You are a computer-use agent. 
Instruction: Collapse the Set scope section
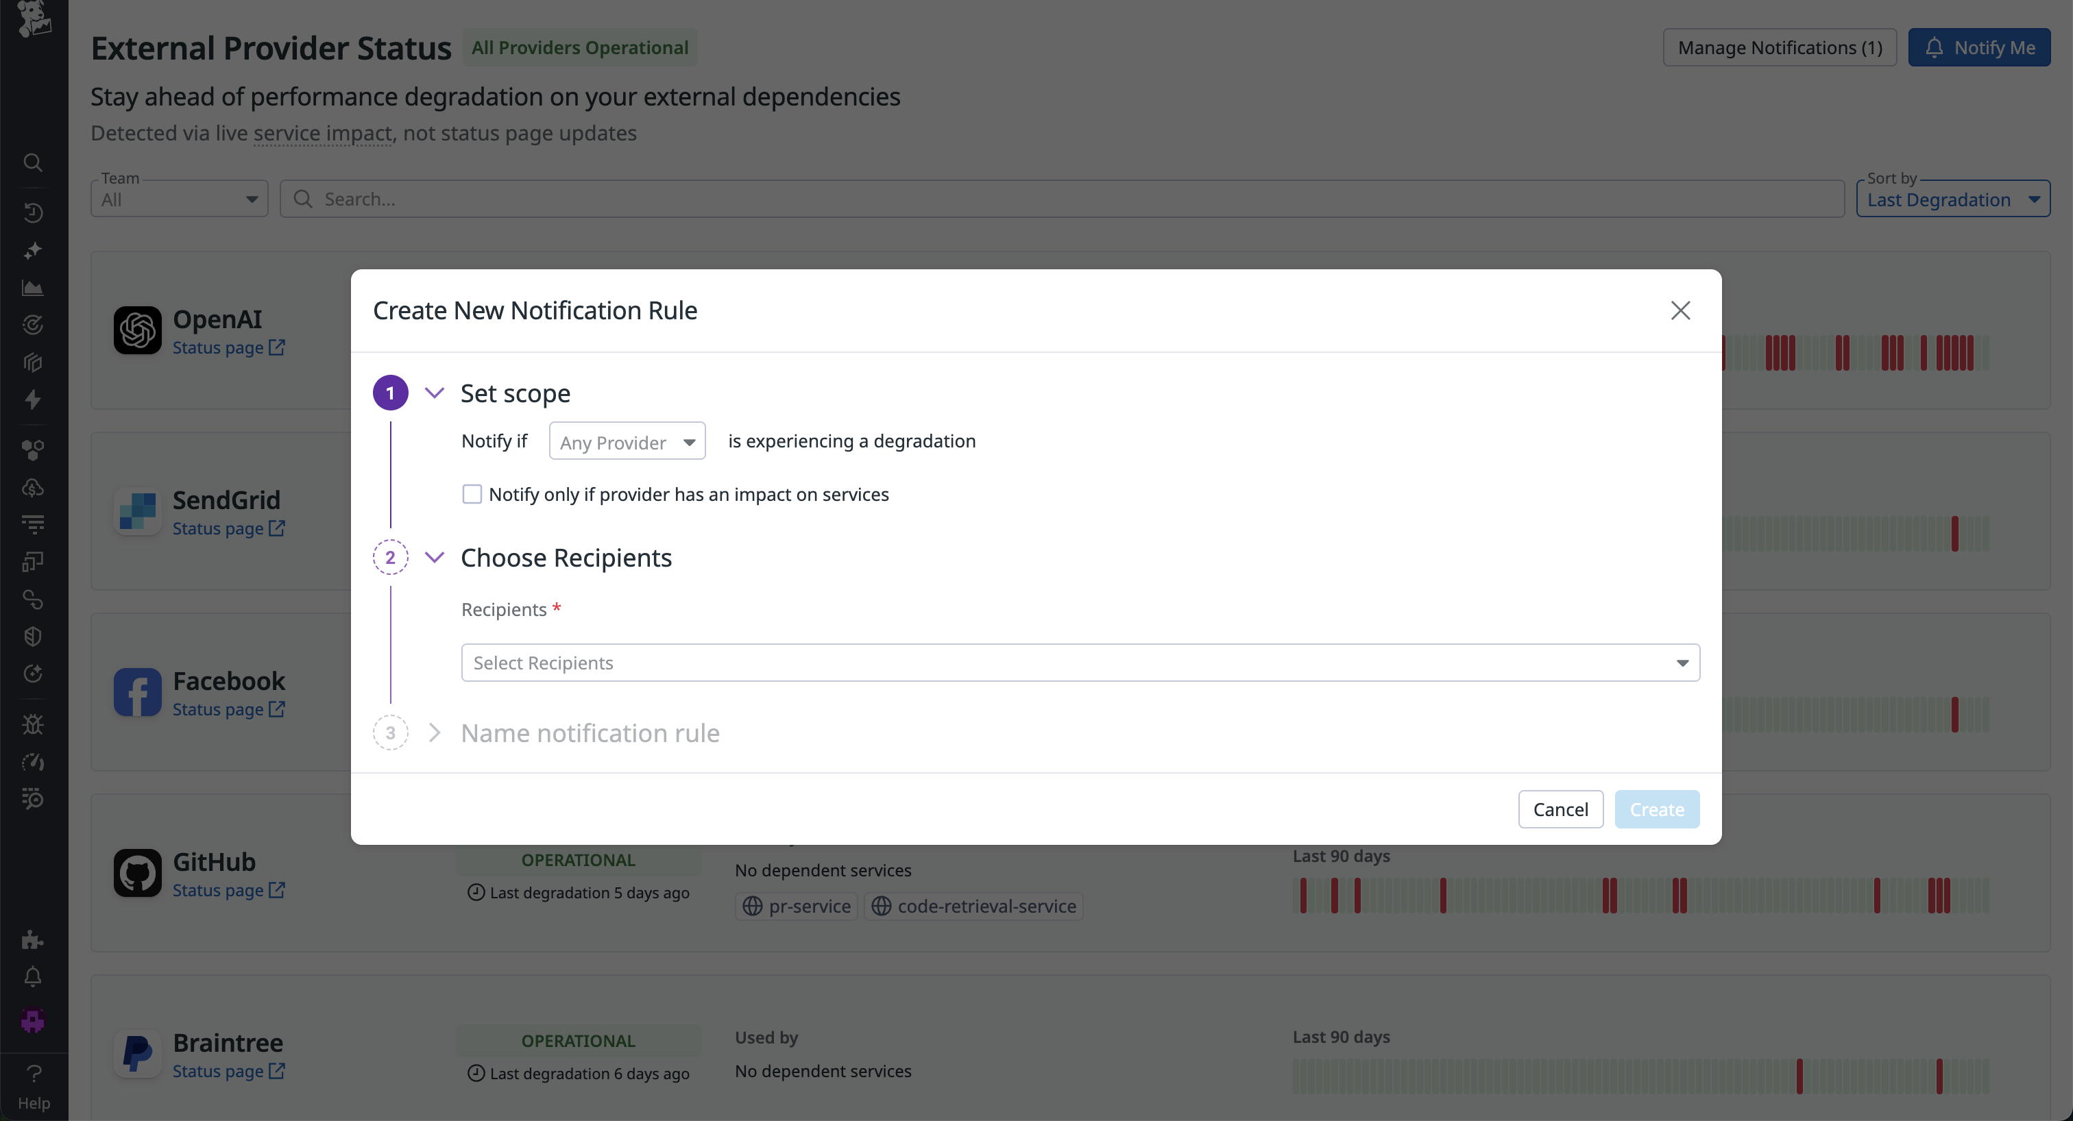pos(435,393)
